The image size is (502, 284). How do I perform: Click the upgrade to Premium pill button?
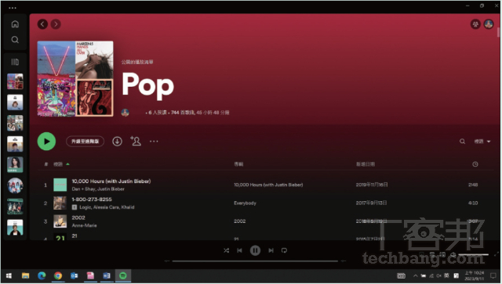click(85, 141)
